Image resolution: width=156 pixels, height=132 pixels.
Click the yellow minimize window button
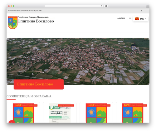click(11, 6)
